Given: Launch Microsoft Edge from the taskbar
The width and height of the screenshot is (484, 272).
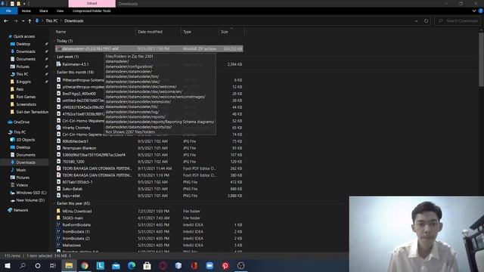Looking at the screenshot, I should (x=132, y=265).
